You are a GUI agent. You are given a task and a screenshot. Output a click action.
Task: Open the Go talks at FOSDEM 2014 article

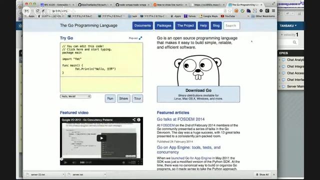(180, 119)
